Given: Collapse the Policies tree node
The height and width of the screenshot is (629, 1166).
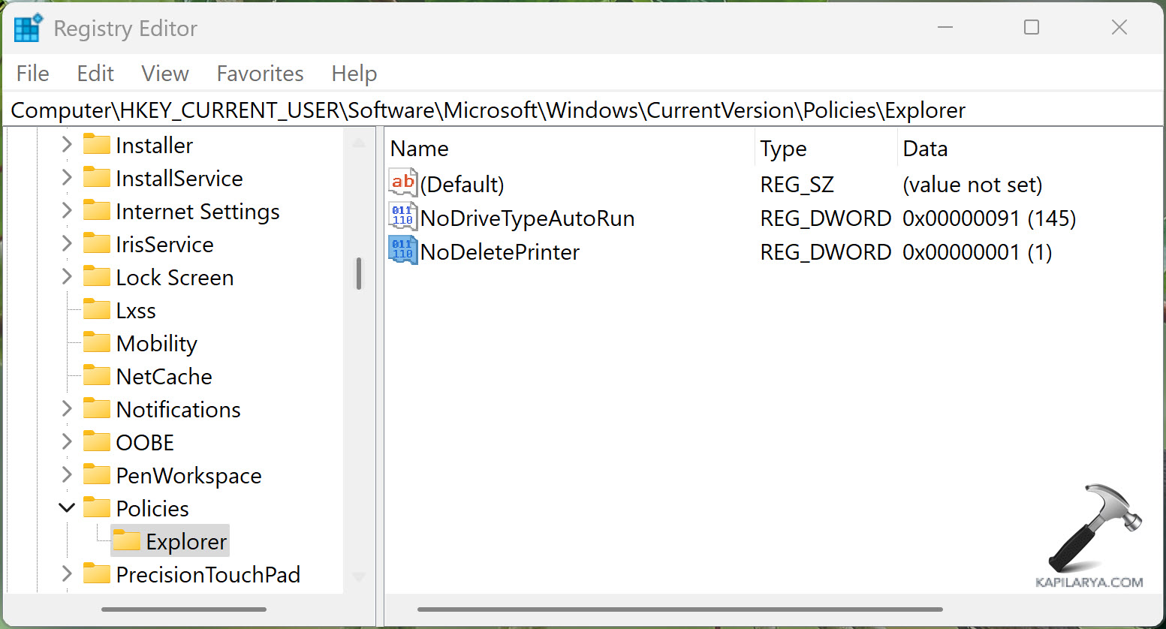Looking at the screenshot, I should pyautogui.click(x=67, y=508).
